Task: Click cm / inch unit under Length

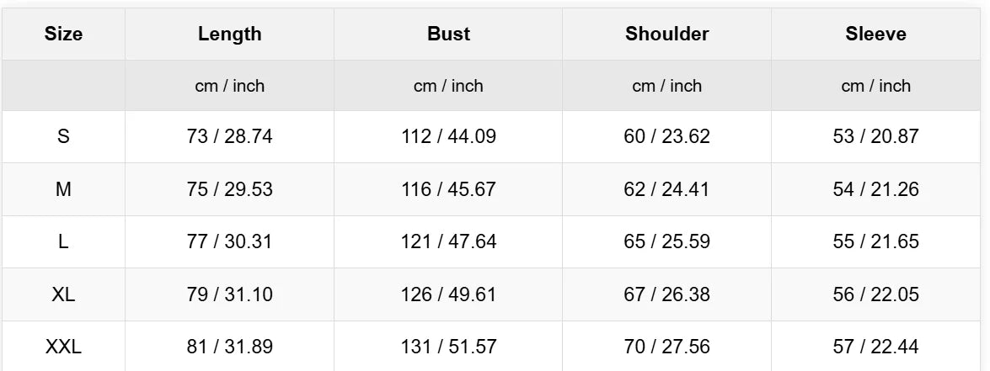Action: [x=229, y=86]
